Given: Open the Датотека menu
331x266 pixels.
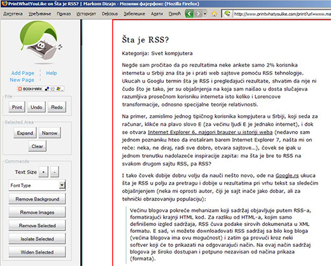Looking at the screenshot, I should point(13,14).
